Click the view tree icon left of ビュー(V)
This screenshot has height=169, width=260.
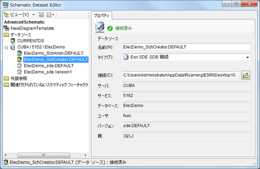pyautogui.click(x=6, y=15)
